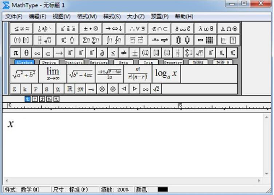Viewport: 274px width, 195px height.
Task: Insert the theta symbol from the symbol bar
Action: pos(27,53)
